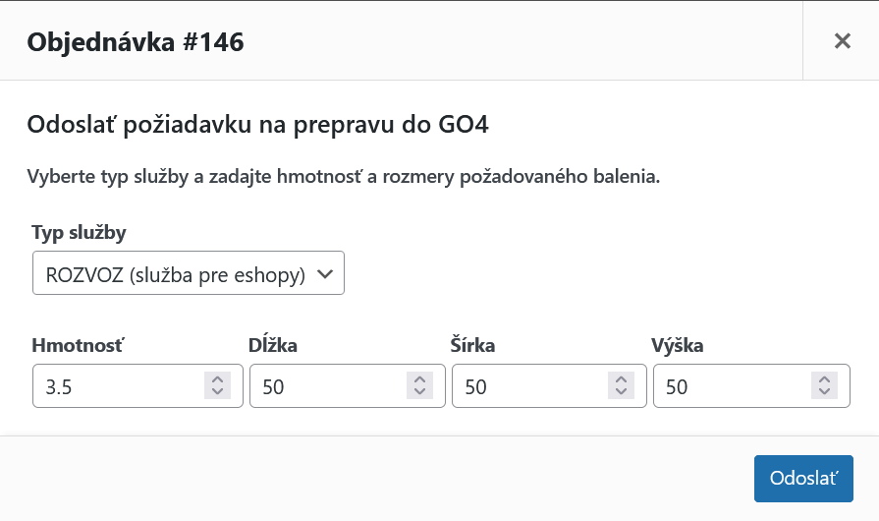Lower Šírka with the down spinner arrow
Viewport: 879px width, 521px height.
[x=621, y=392]
